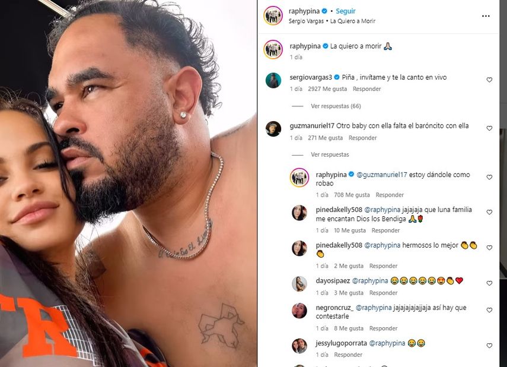
Task: Expand Ver respuestas under guzmanuriel17's comment
Action: [x=330, y=154]
